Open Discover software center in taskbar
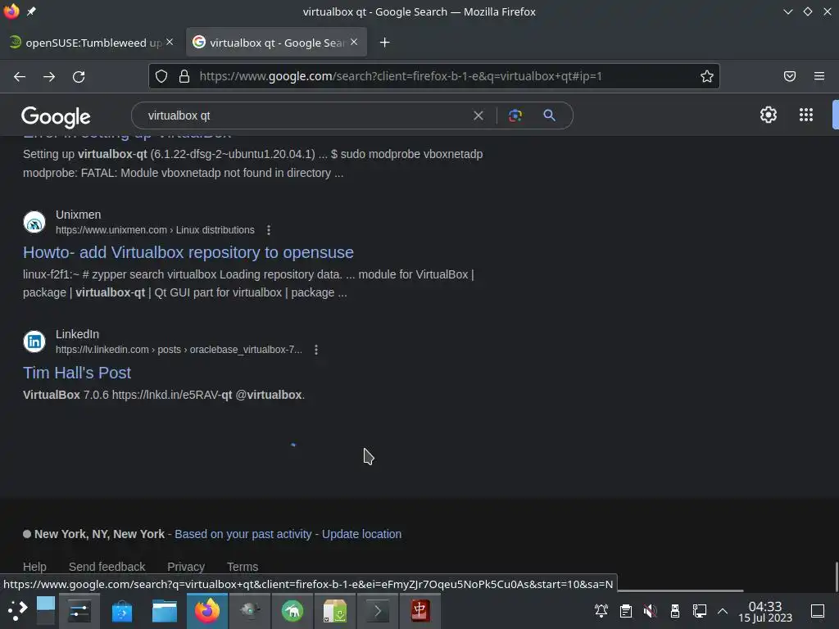839x629 pixels. pos(122,611)
